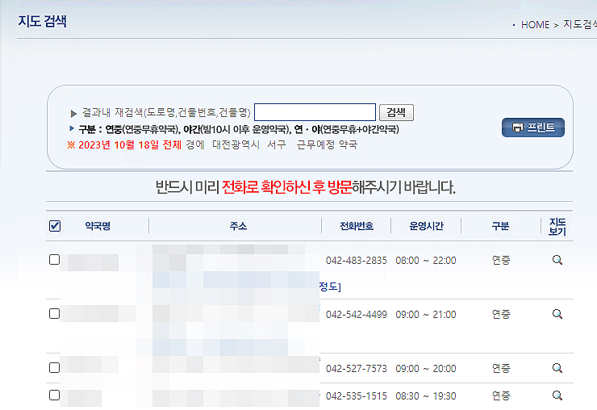This screenshot has width=597, height=410.
Task: Check the row with phone 042-527-7573
Action: pyautogui.click(x=54, y=368)
